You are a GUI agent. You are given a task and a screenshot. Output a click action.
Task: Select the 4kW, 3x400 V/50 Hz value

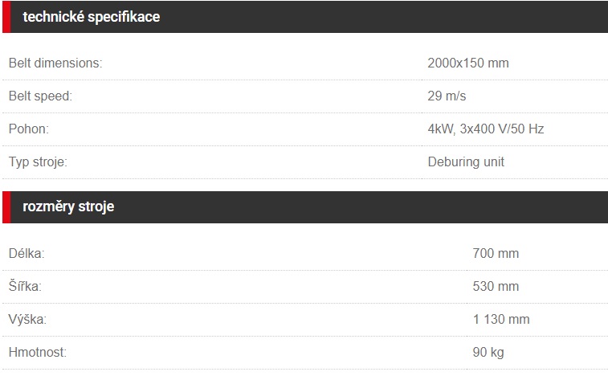click(485, 129)
